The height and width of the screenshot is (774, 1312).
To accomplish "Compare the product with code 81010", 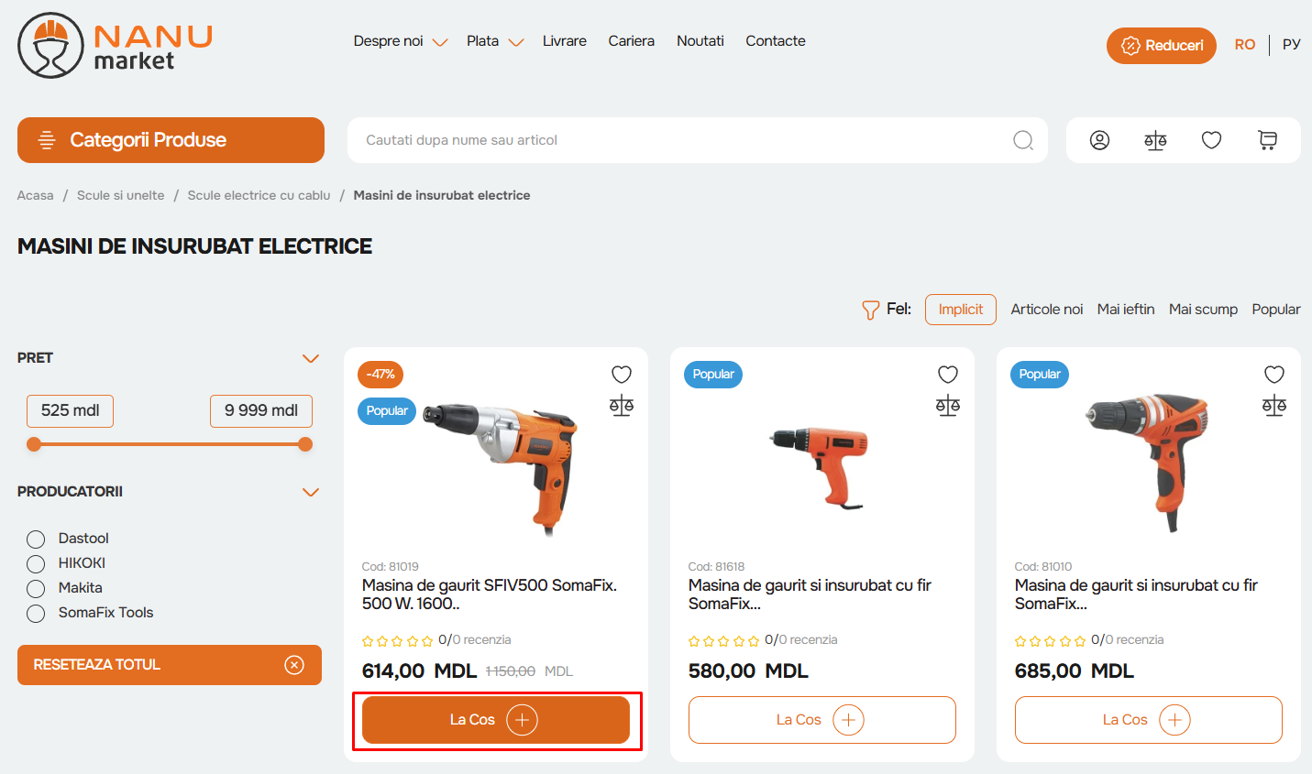I will point(1274,406).
